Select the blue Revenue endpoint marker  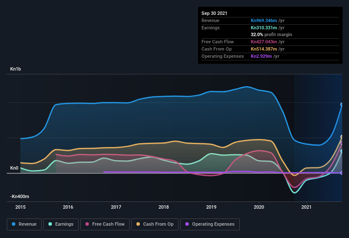pos(342,105)
